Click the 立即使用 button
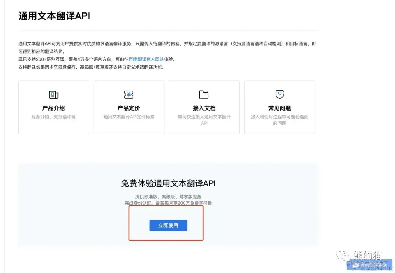 click(168, 225)
